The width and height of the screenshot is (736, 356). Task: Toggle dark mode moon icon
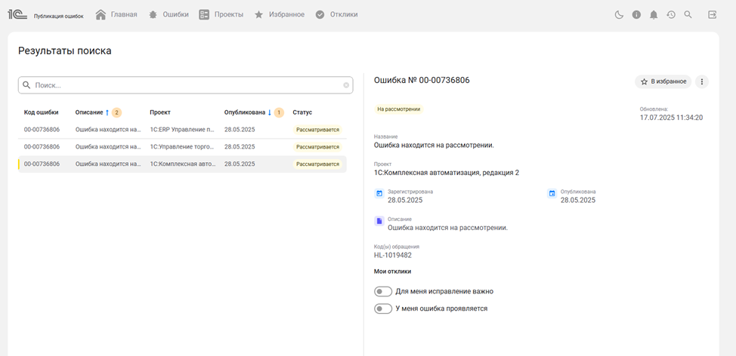619,14
